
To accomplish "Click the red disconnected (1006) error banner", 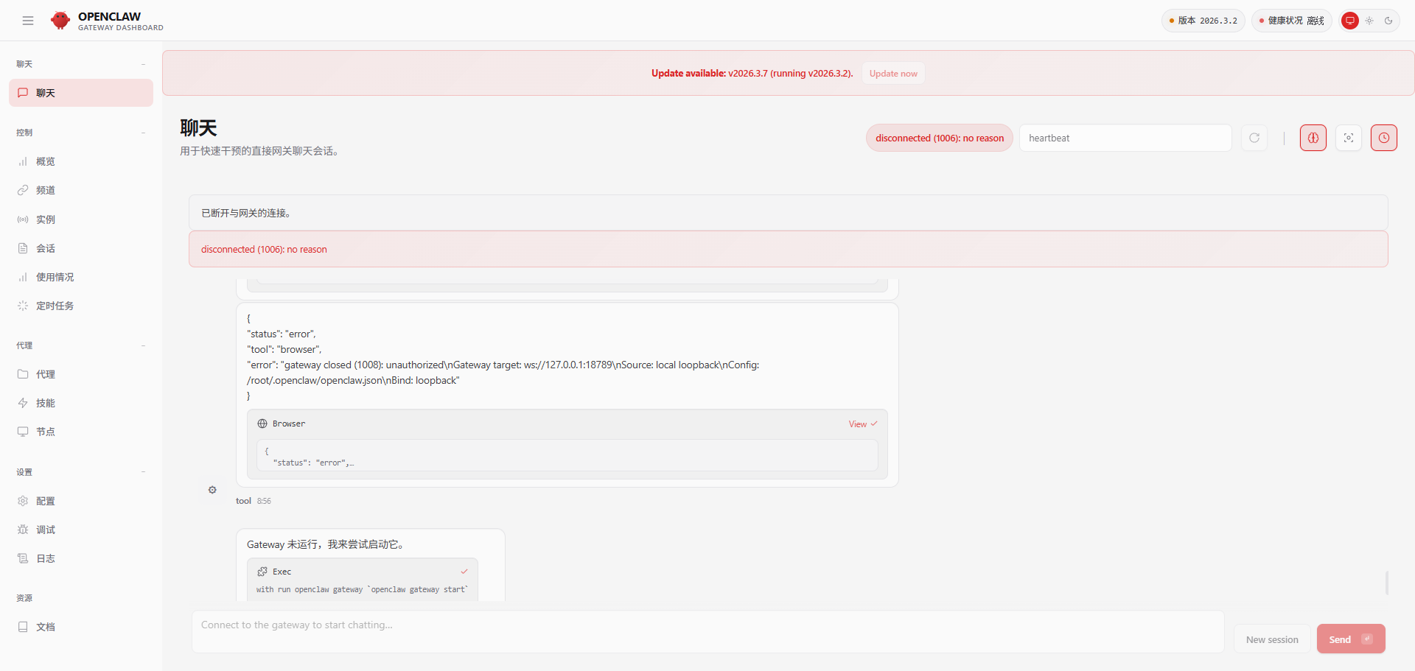I will coord(789,249).
